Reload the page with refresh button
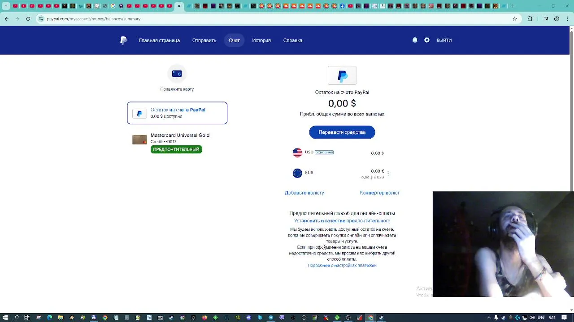 28,19
